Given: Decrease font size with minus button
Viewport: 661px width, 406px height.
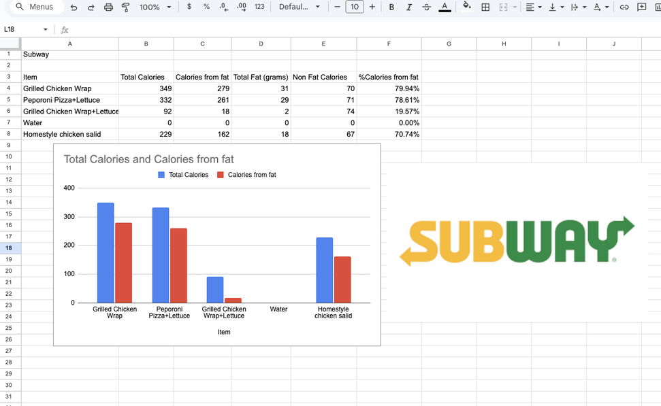Looking at the screenshot, I should click(337, 7).
